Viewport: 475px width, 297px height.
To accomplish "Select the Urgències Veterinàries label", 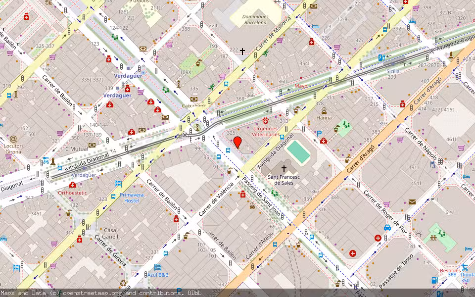I will pos(266,132).
